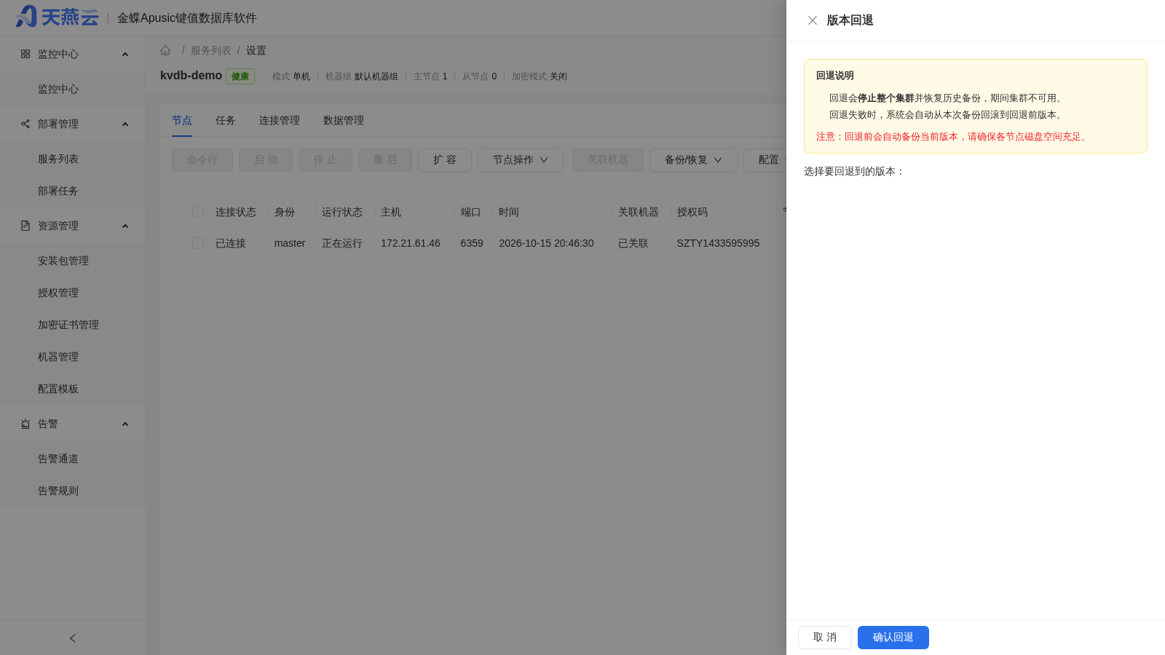Close the 版本回退 drawer with the X icon
The image size is (1165, 655).
pos(813,20)
